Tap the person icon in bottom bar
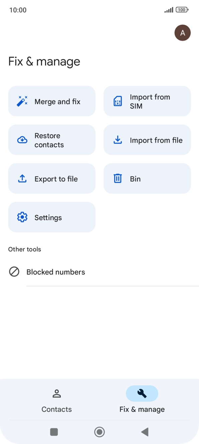The image size is (199, 444). 57,393
